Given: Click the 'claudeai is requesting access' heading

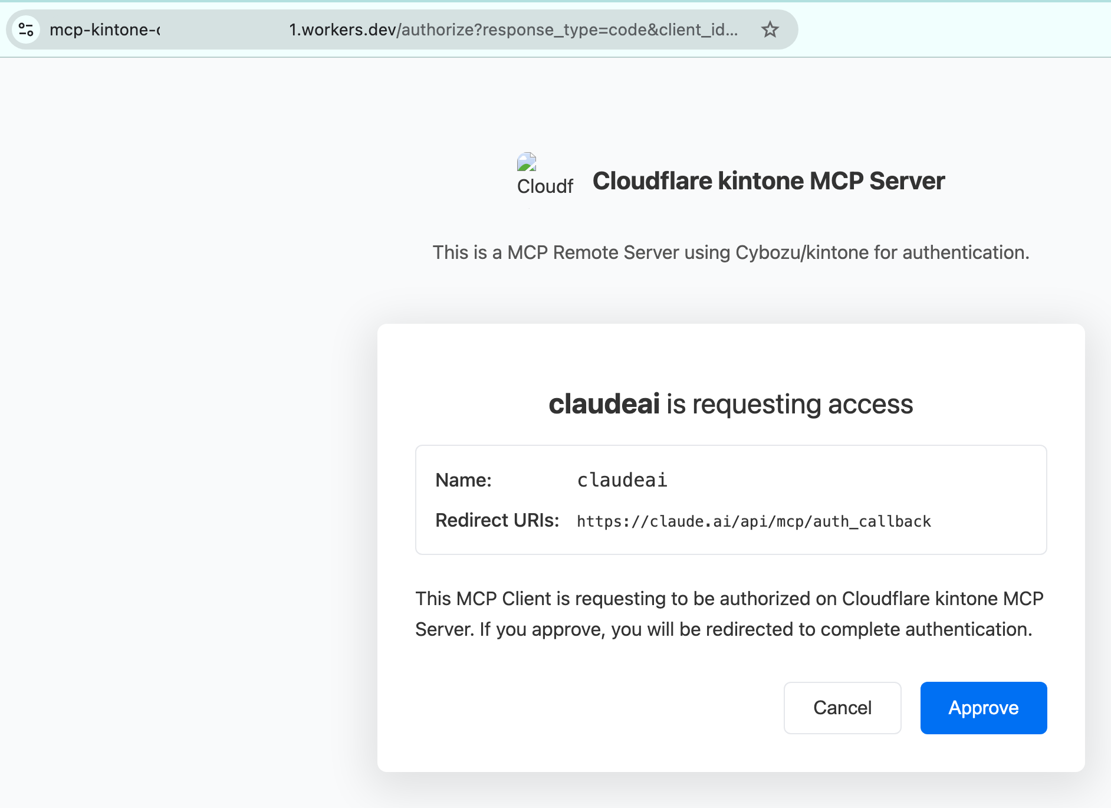Looking at the screenshot, I should [731, 404].
